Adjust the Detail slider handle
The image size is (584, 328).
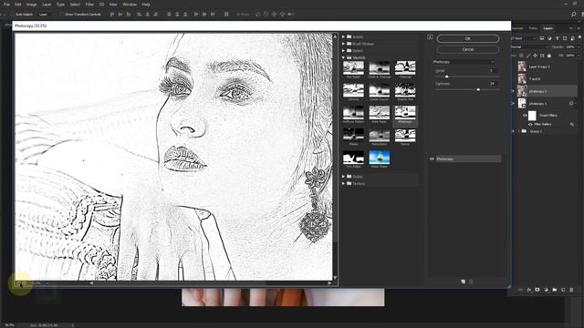(446, 77)
